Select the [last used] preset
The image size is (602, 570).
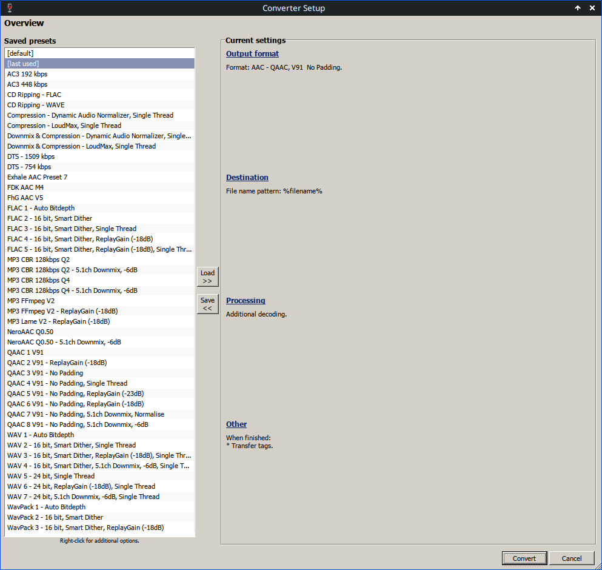tap(99, 64)
